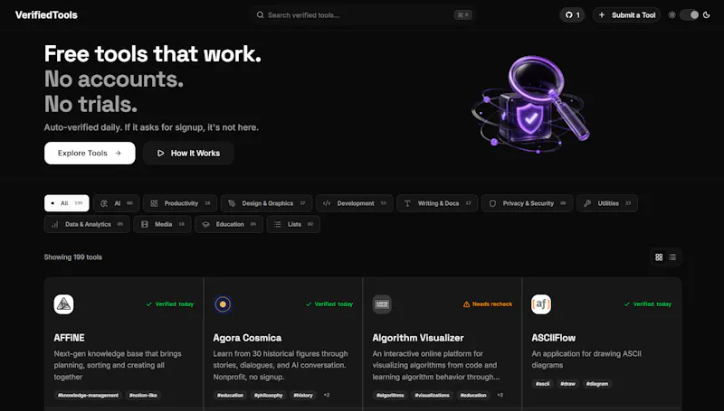Select the #philosophy tag
Viewport: 724px width, 411px height.
pos(268,396)
